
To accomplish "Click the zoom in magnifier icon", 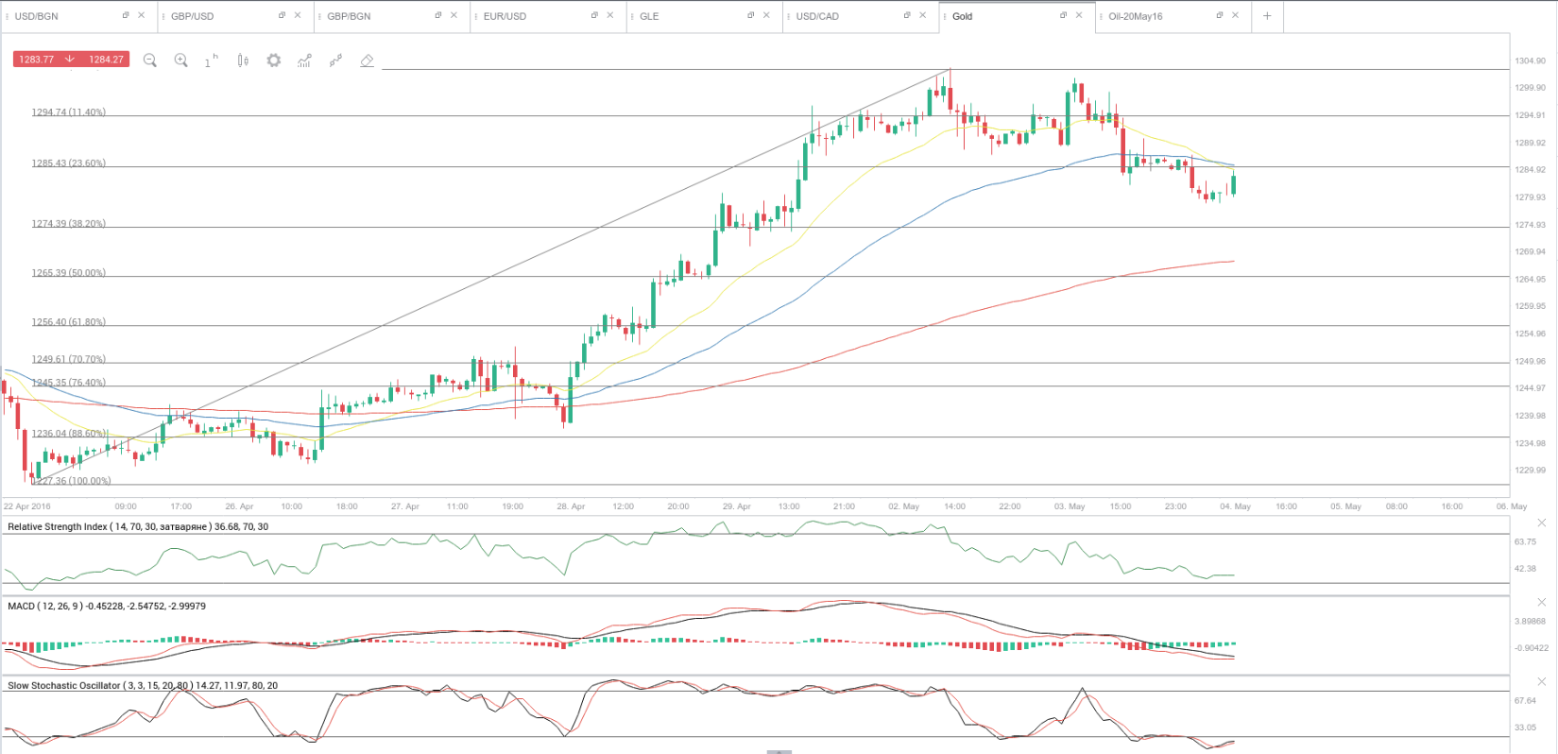I will pyautogui.click(x=180, y=60).
